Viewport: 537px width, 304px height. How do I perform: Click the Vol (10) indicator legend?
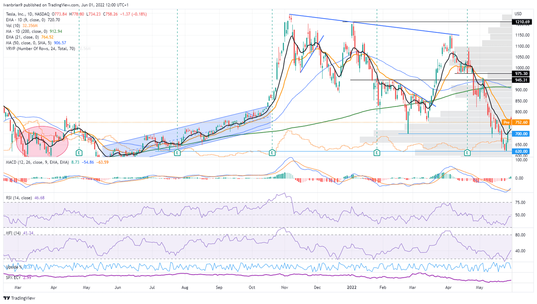[x=22, y=26]
